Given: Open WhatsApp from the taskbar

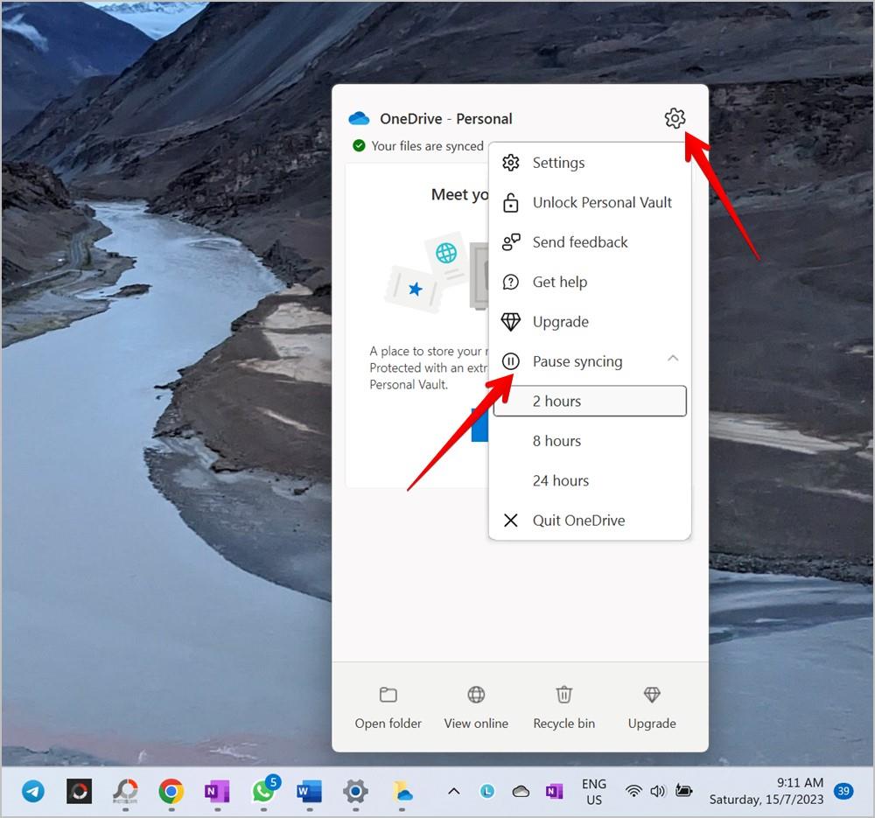Looking at the screenshot, I should pos(263,791).
